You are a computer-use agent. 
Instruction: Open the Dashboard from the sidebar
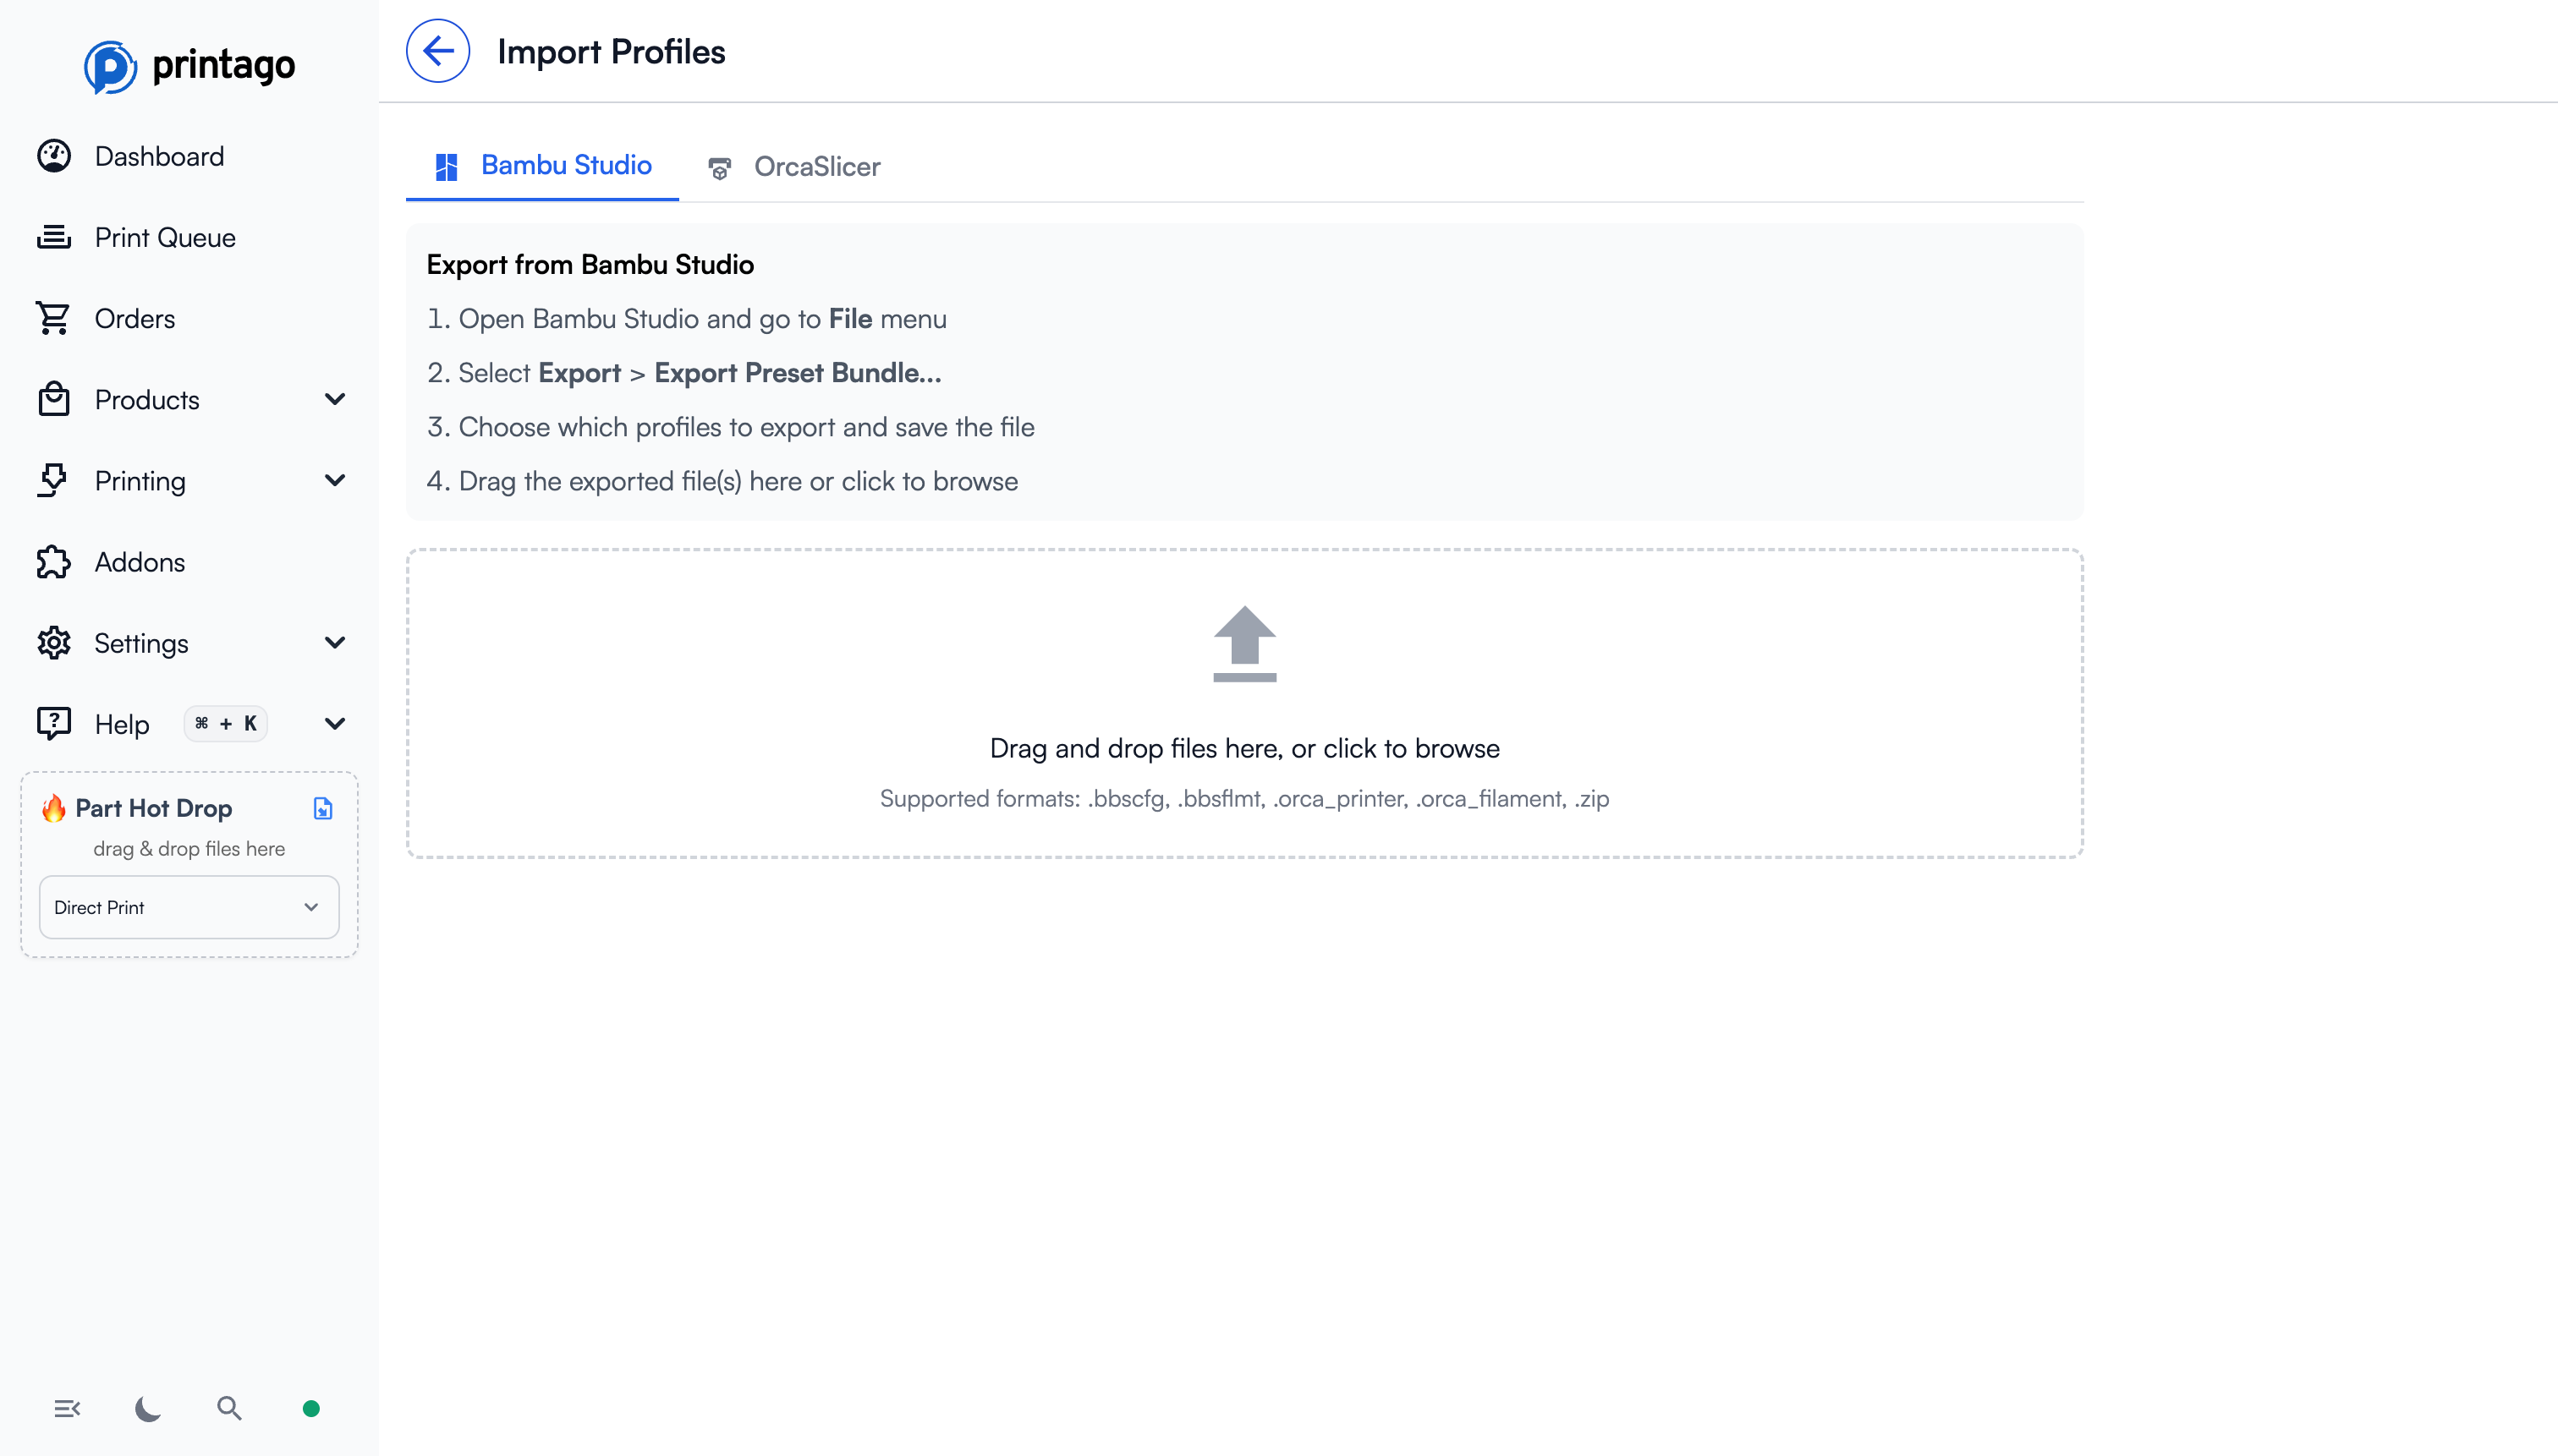pos(159,156)
